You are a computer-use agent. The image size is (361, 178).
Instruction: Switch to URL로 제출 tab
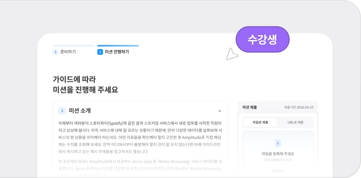click(295, 122)
